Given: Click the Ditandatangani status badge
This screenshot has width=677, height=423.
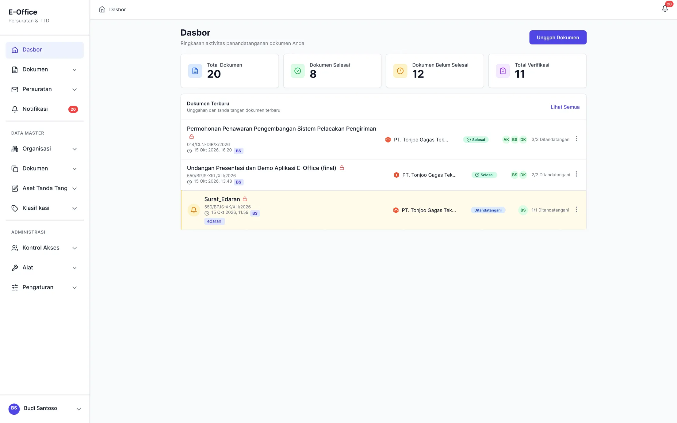Looking at the screenshot, I should pos(488,210).
